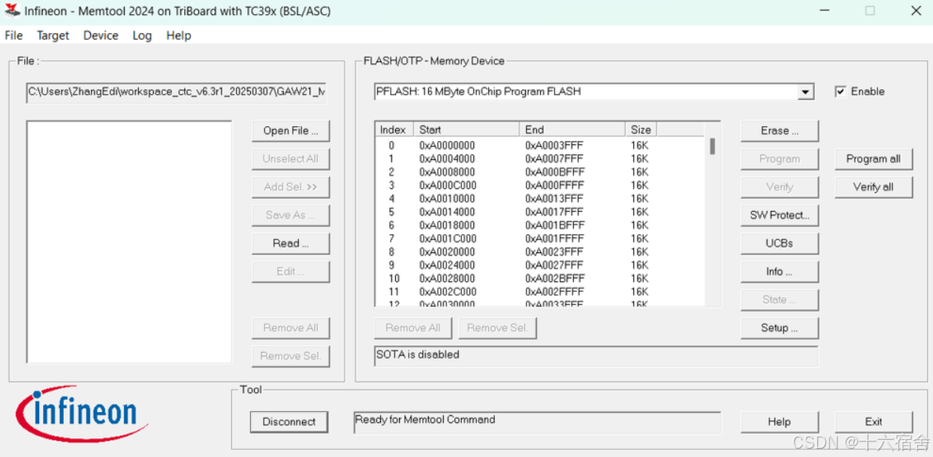The width and height of the screenshot is (933, 457).
Task: Select sector row 0 at 0xA0000000
Action: pos(540,146)
